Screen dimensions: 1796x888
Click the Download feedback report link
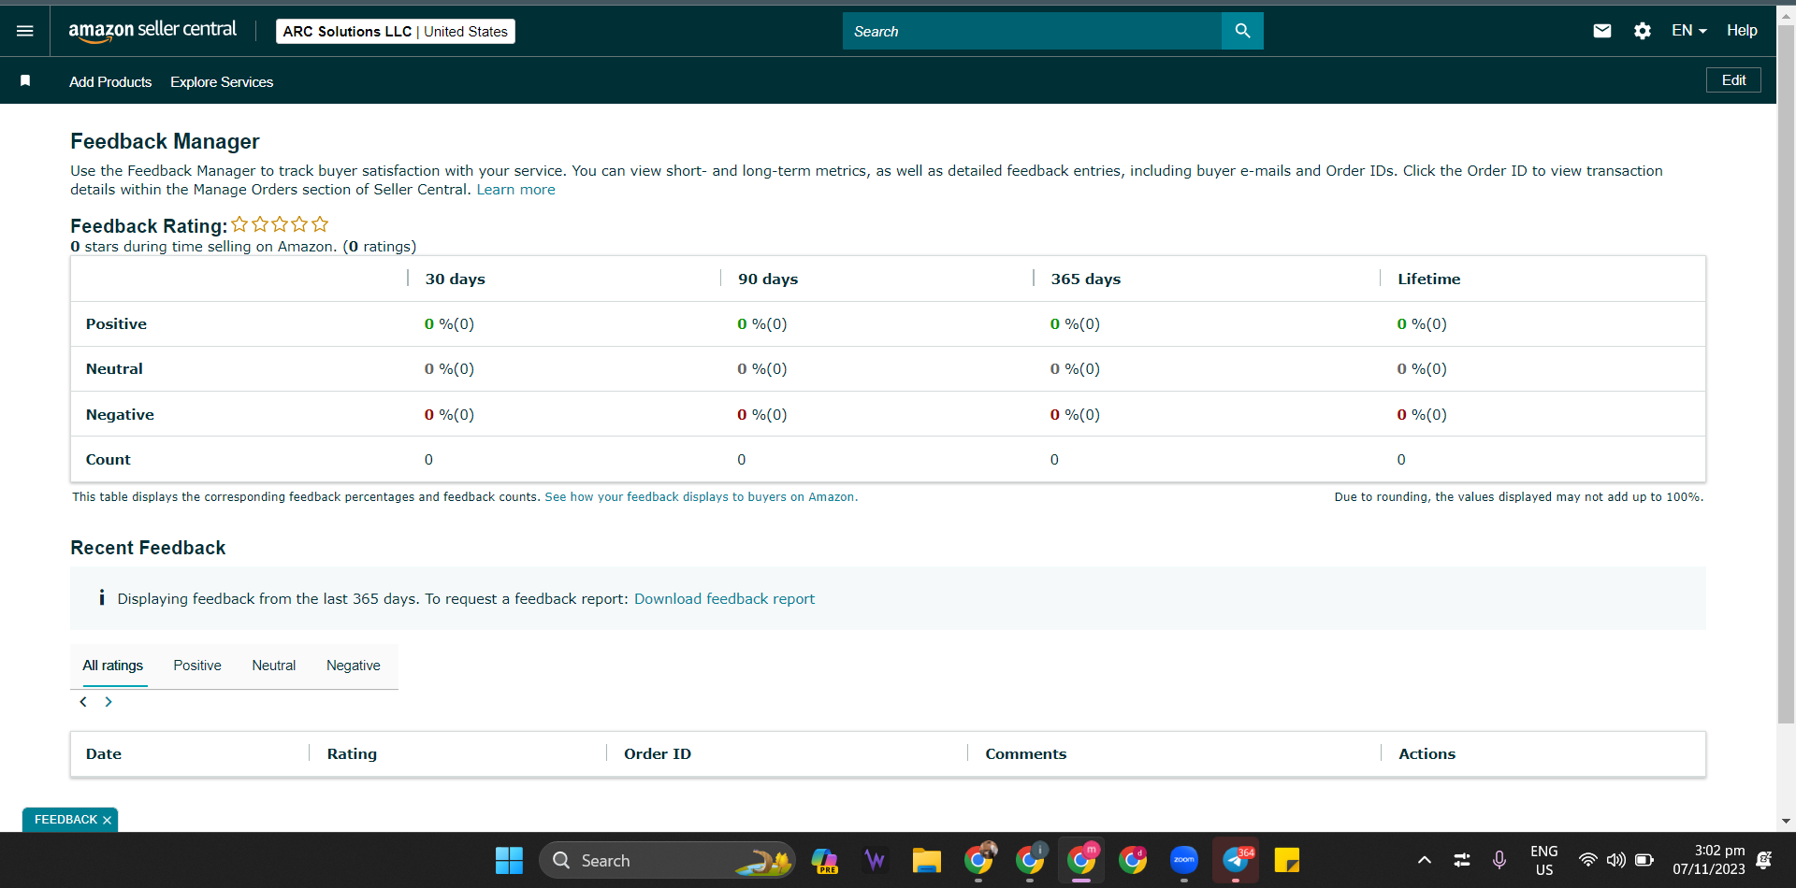tap(724, 598)
